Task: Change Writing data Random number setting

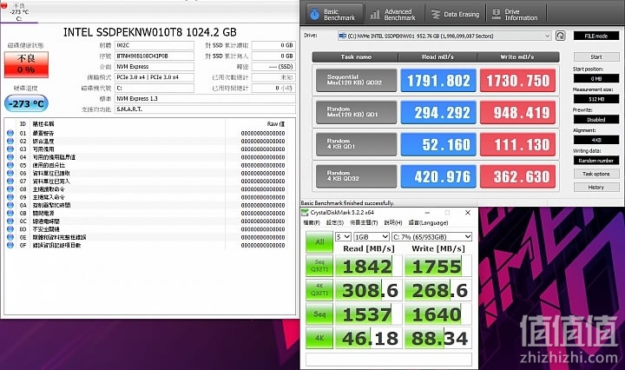Action: 595,161
